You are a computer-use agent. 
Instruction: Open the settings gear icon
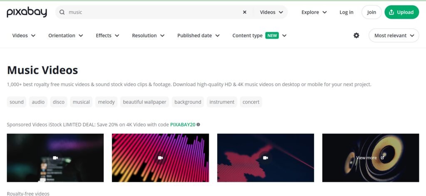click(x=356, y=36)
